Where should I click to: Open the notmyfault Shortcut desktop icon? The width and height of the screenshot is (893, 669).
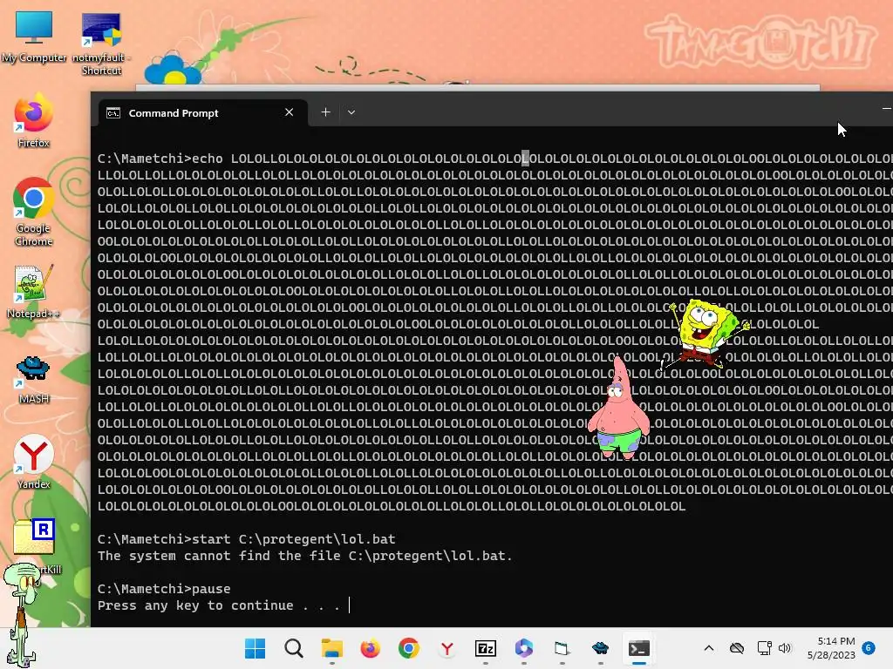tap(101, 44)
